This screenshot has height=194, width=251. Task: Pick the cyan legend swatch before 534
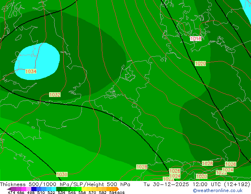click(x=54, y=189)
